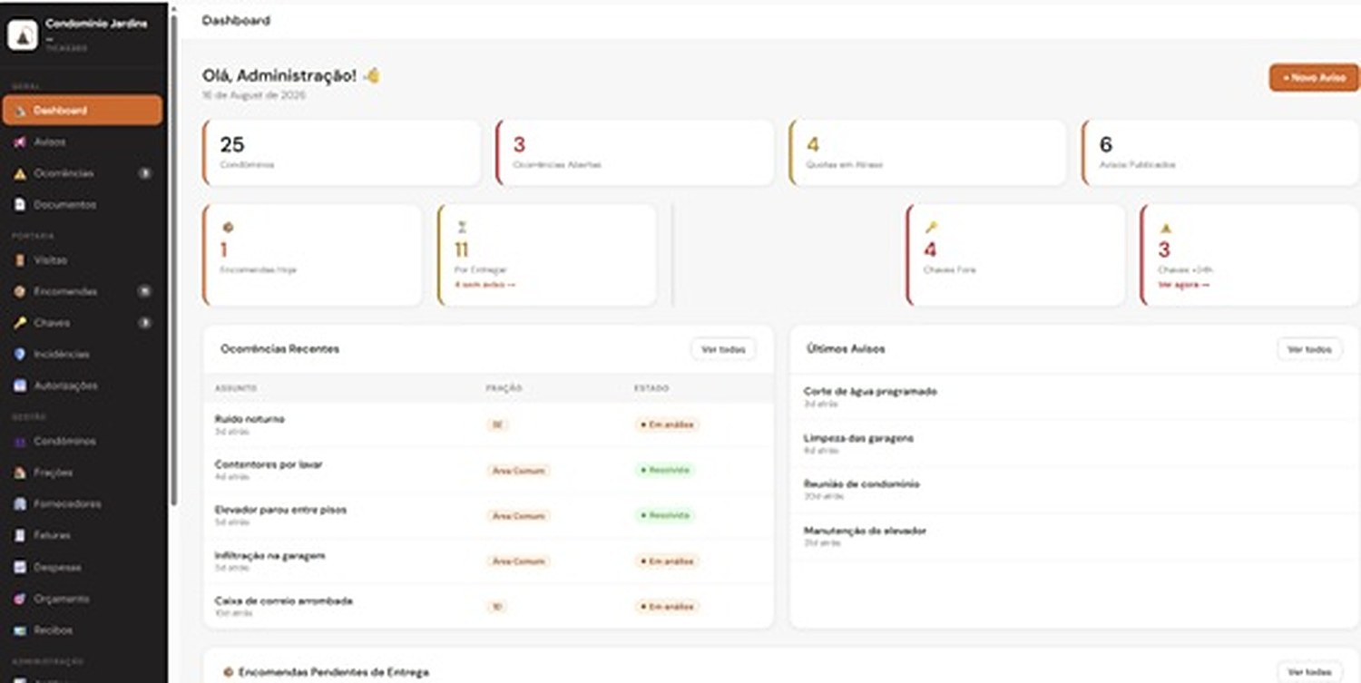Screen dimensions: 1361x683
Task: Go to the Dashboard menu item
Action: 83,111
